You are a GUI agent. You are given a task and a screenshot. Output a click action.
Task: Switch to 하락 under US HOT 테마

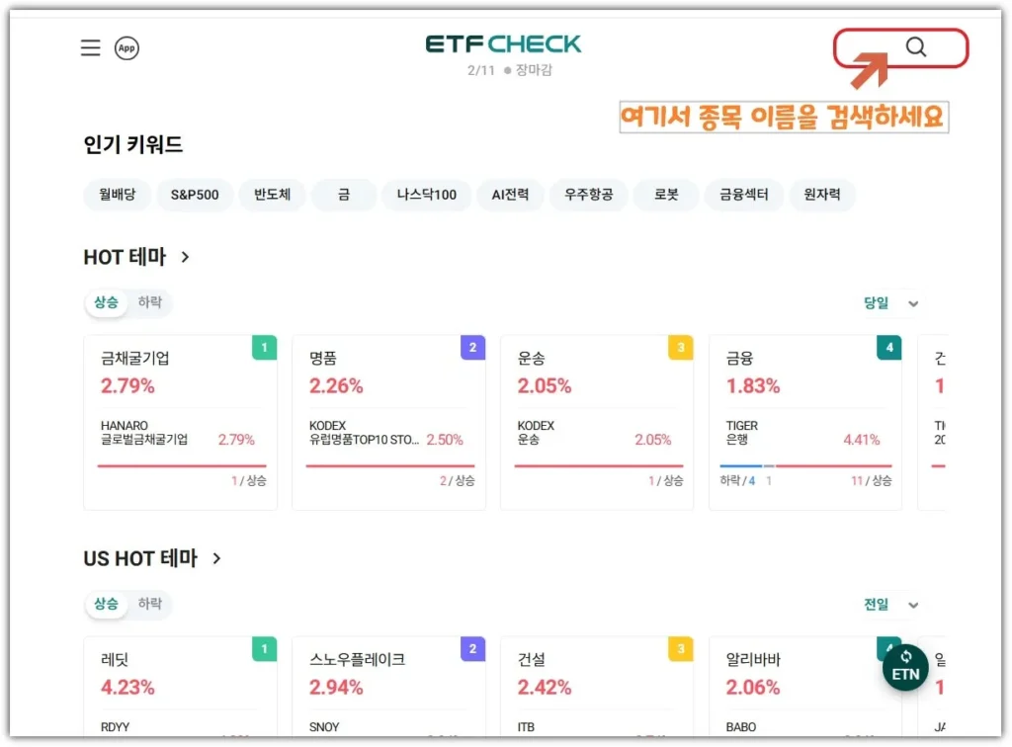point(150,604)
